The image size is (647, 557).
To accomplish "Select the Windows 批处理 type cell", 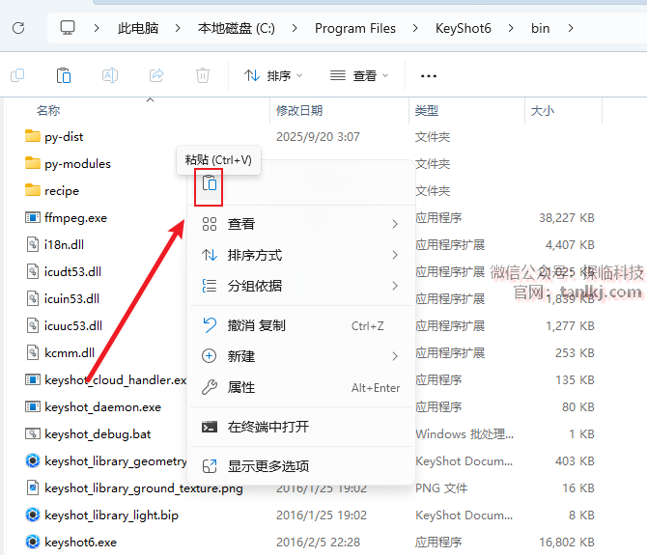I will point(464,434).
